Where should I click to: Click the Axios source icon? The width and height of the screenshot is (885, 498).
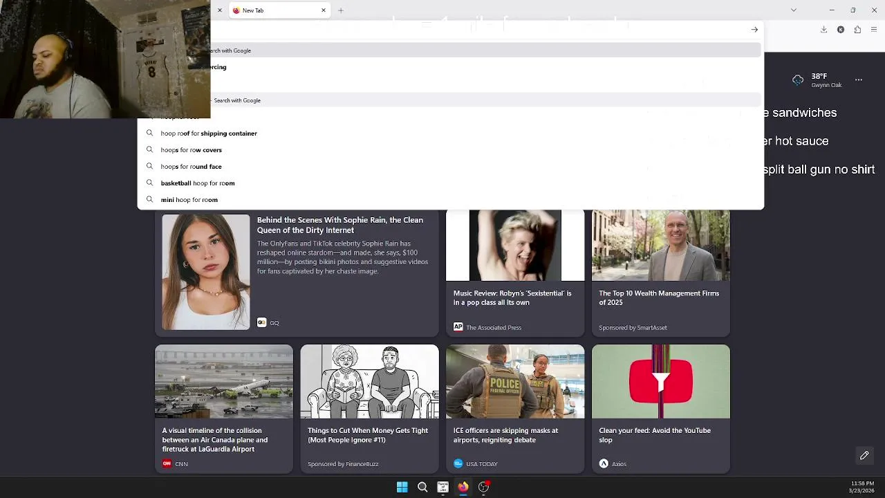[604, 463]
